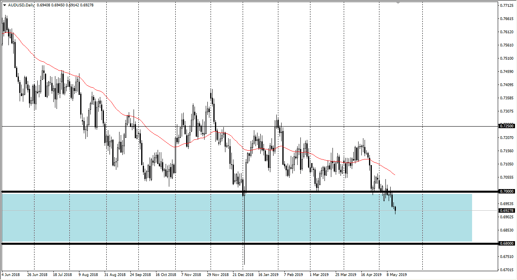Click the opening price 0.69408 quote
The image size is (517, 280).
(43, 5)
